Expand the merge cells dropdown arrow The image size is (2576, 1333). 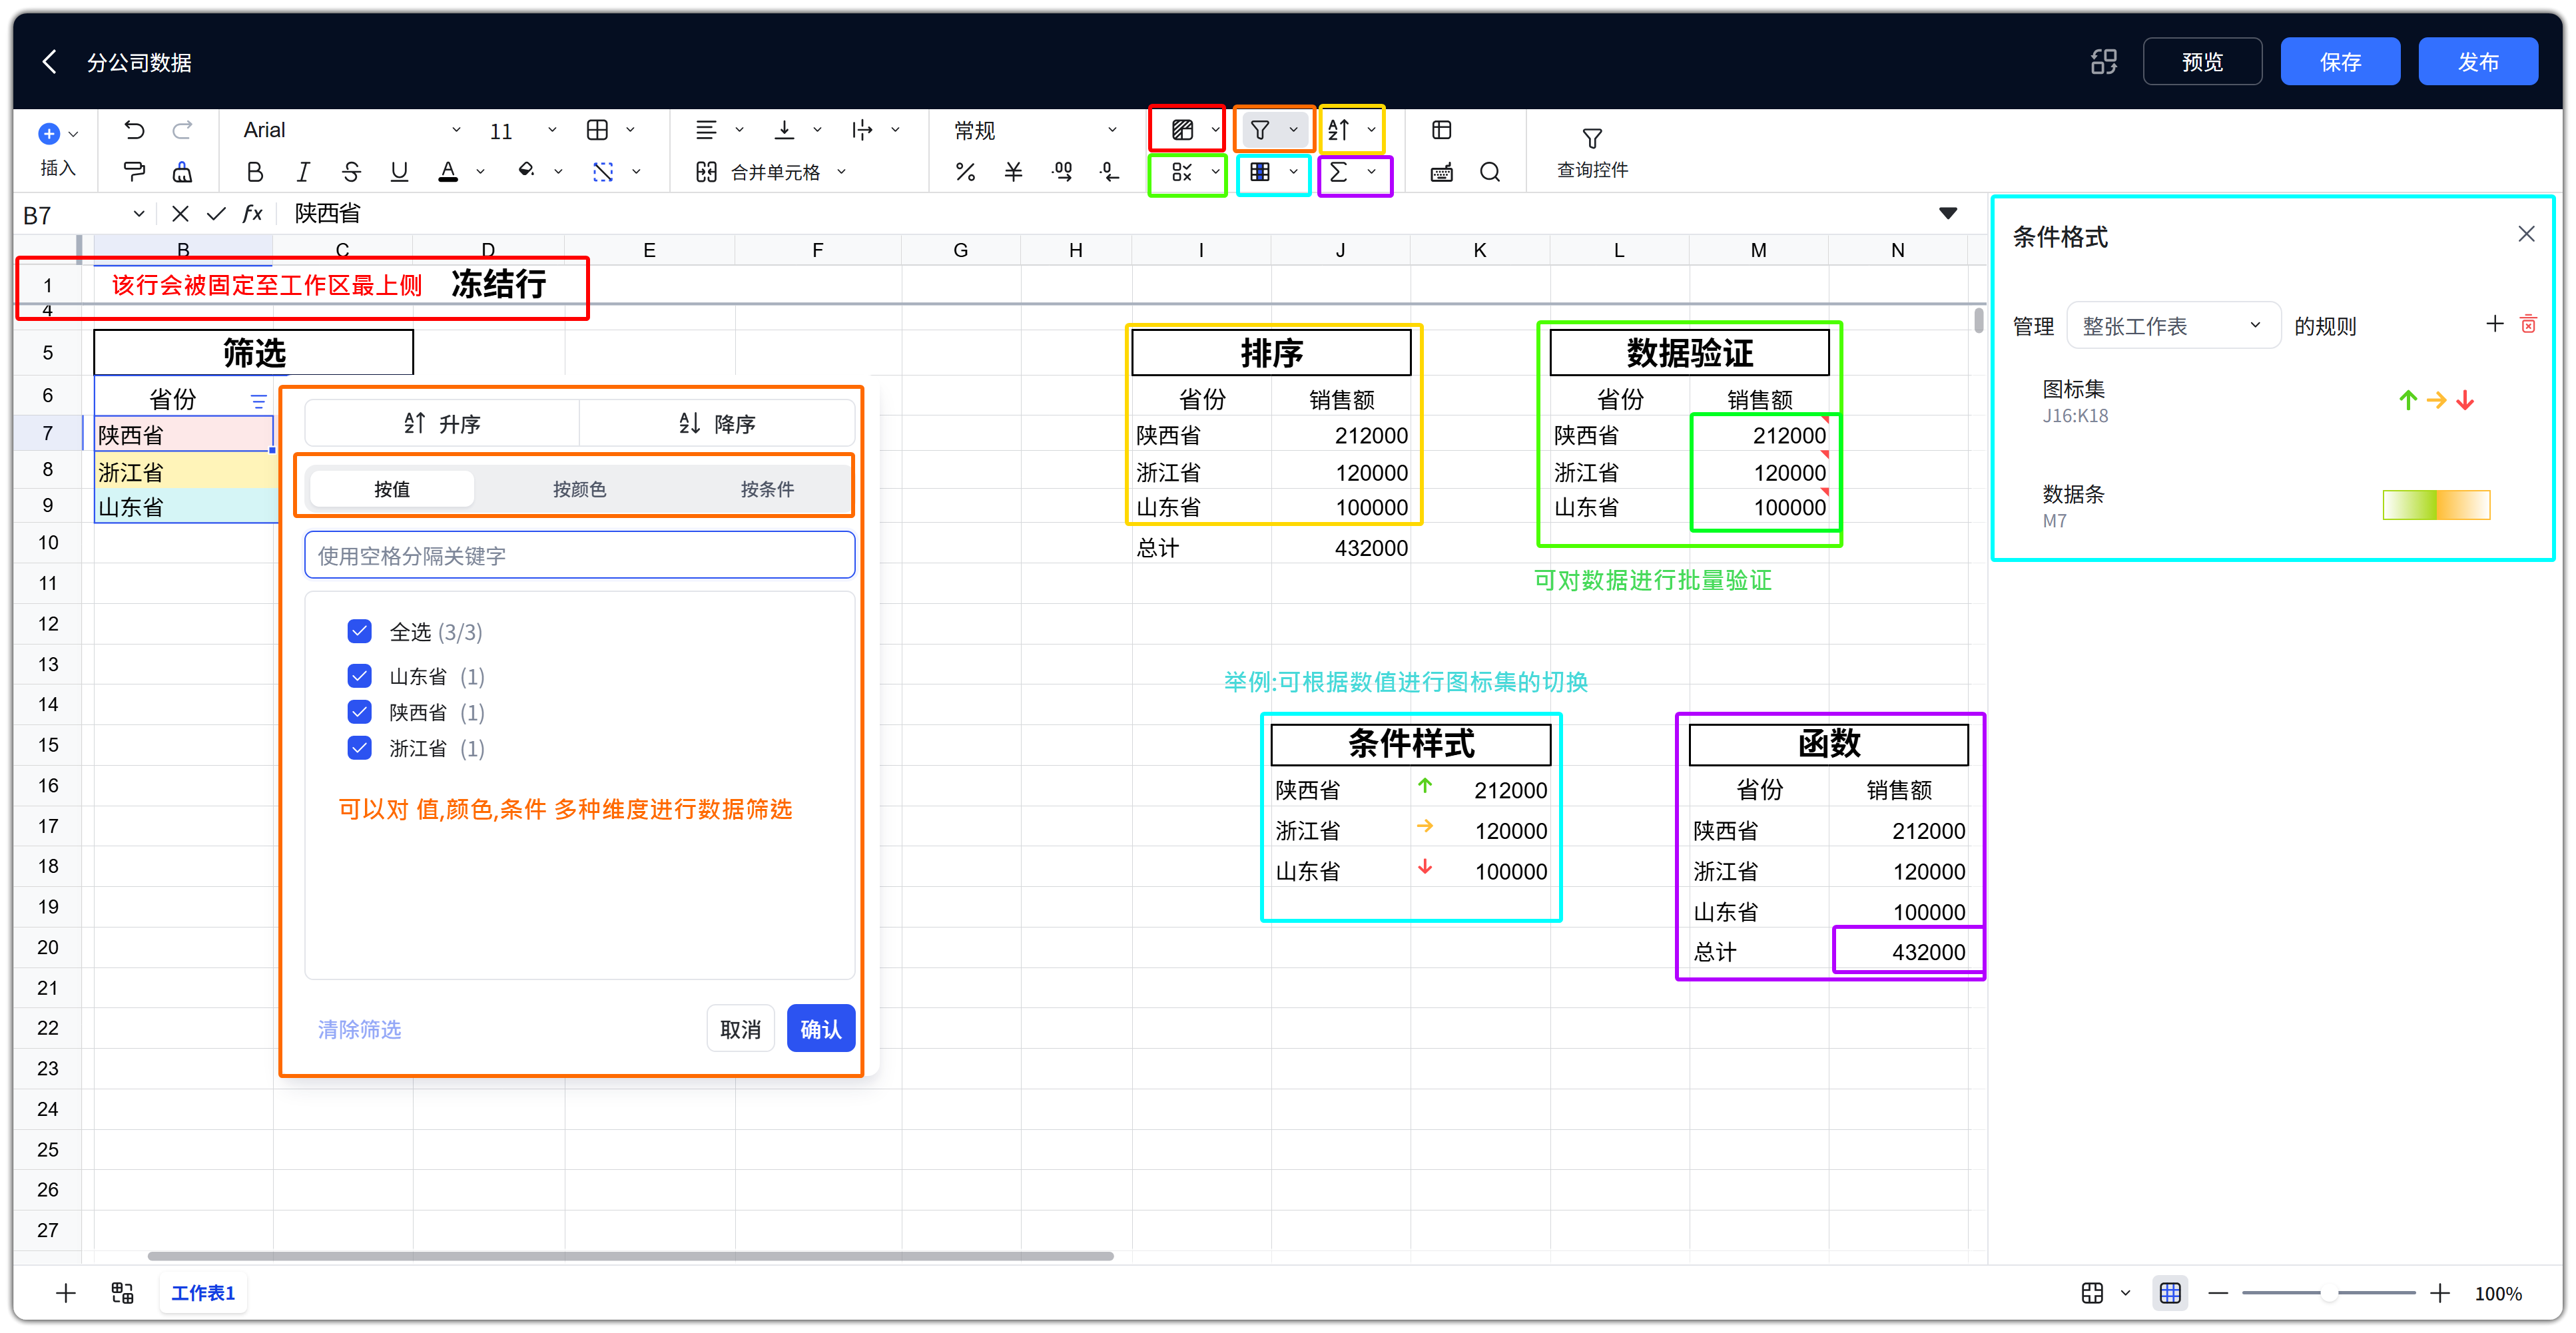click(x=842, y=172)
